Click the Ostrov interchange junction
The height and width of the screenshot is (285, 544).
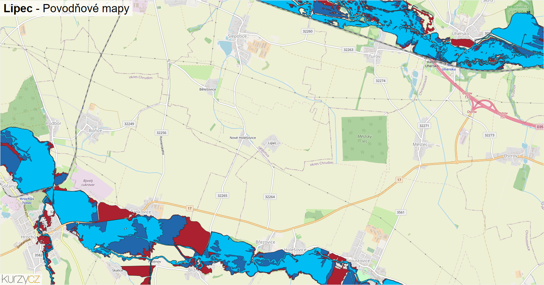coord(486,106)
